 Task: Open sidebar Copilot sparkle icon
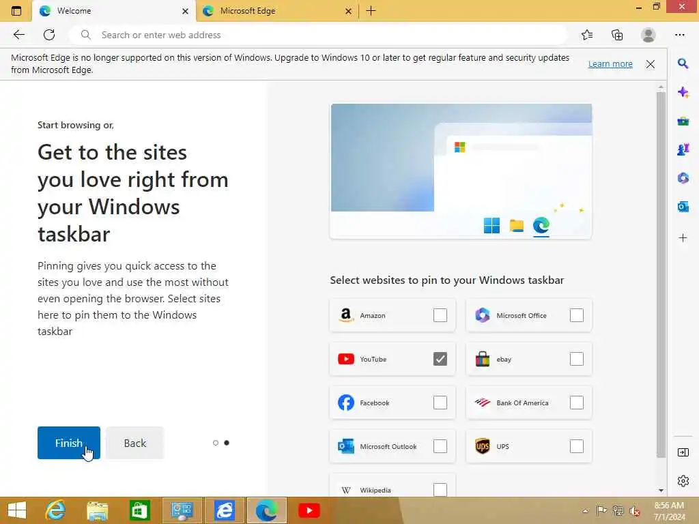[683, 92]
